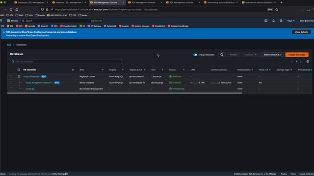Open AWS CloudShell icon in top bar
314x176 pixels.
[266, 21]
